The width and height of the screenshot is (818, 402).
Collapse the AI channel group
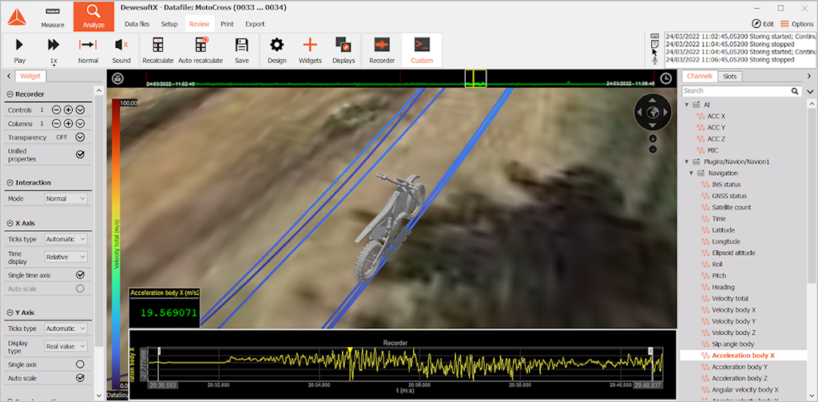tap(687, 105)
